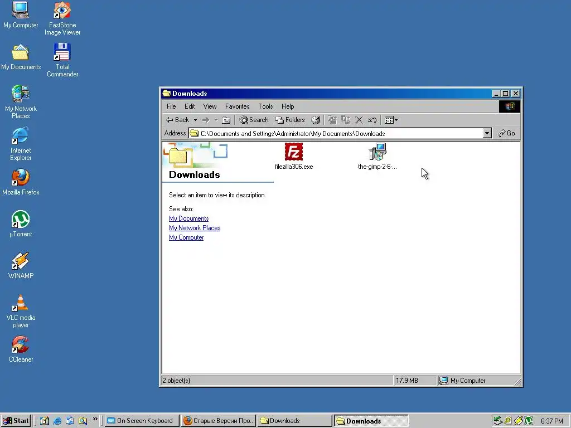Expand the Back button history dropdown

pyautogui.click(x=195, y=120)
